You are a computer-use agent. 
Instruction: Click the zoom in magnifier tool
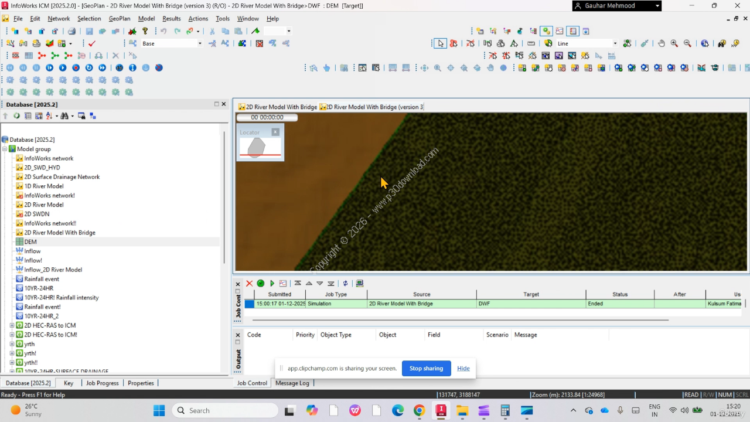[674, 43]
